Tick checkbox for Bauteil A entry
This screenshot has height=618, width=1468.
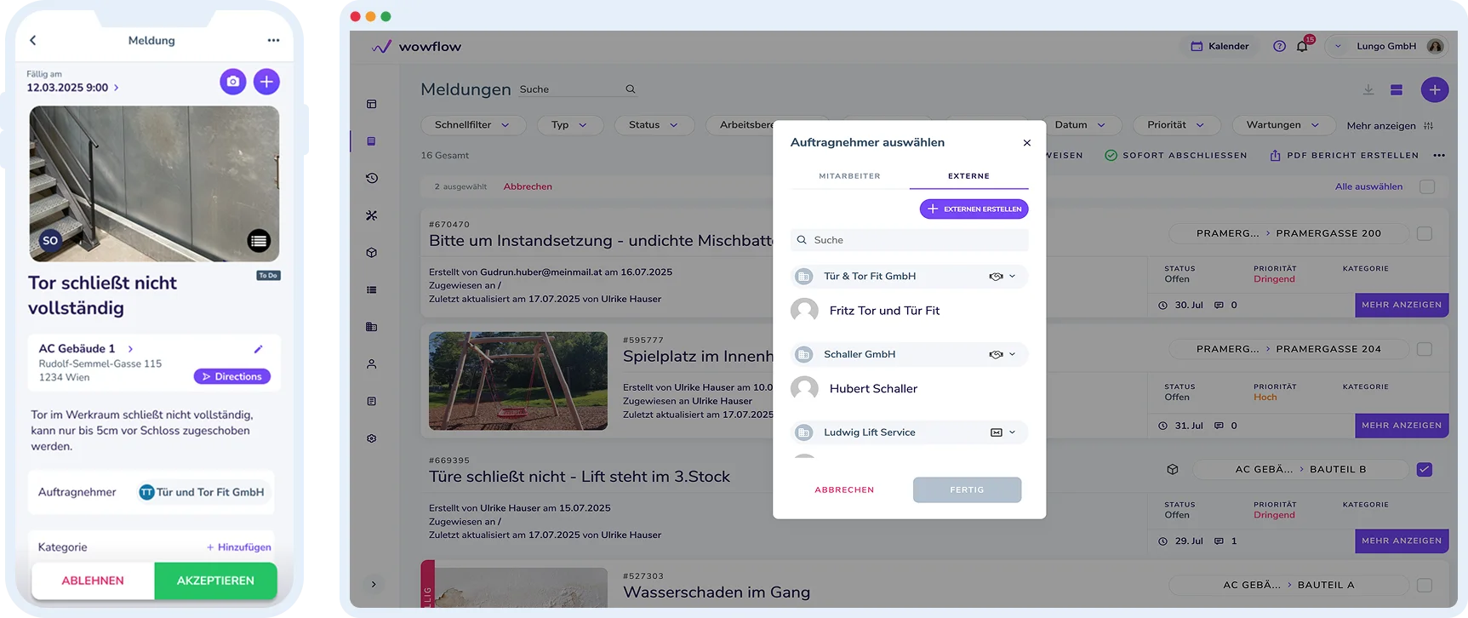[x=1425, y=585]
